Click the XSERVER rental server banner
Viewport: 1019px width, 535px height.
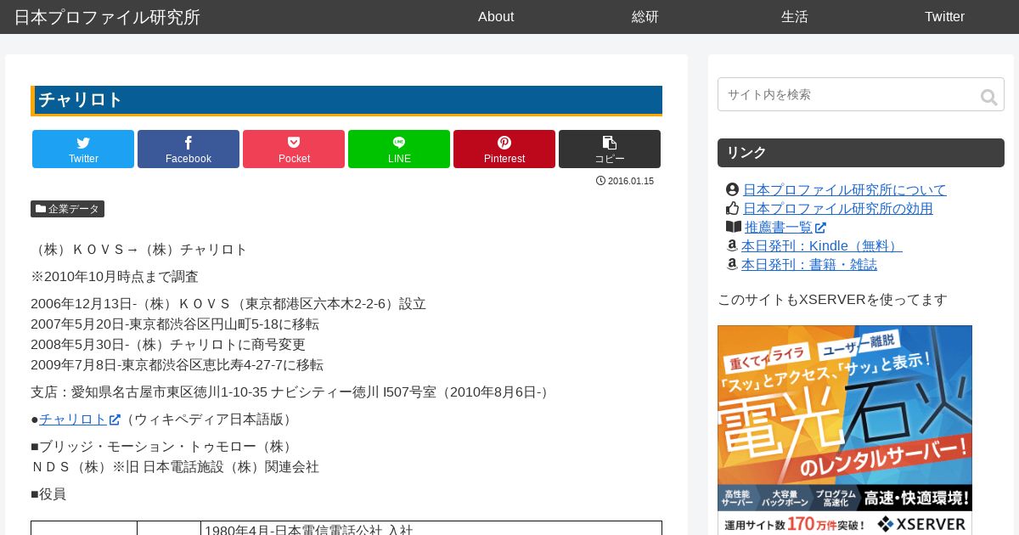(845, 430)
